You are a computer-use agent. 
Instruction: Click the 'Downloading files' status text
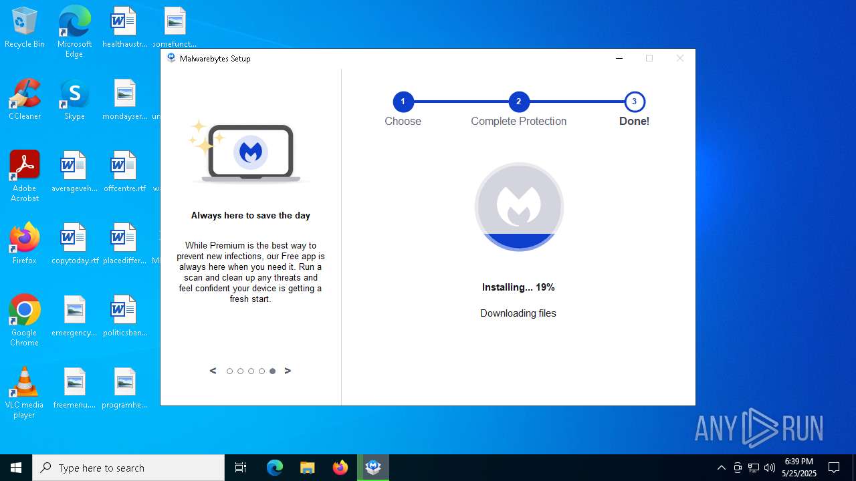click(x=518, y=313)
